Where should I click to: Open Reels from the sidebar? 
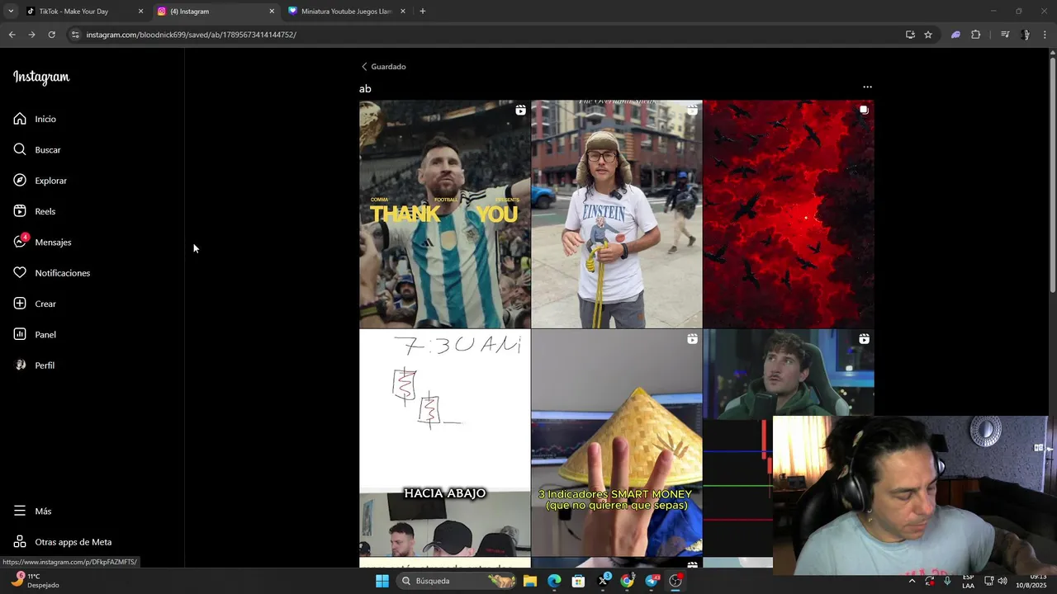coord(35,211)
